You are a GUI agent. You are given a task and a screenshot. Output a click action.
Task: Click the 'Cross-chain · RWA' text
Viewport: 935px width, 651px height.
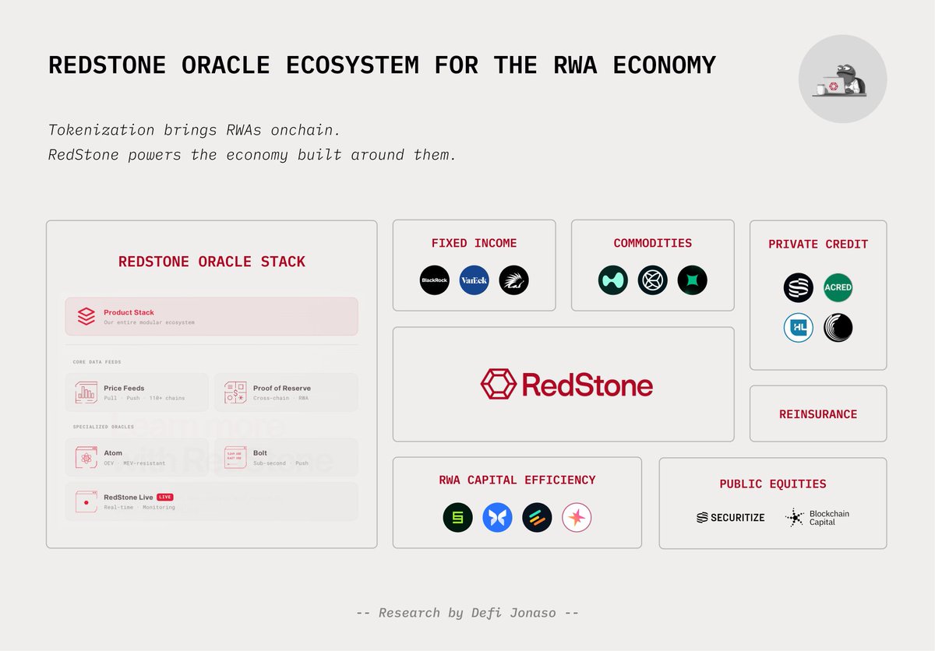coord(281,398)
